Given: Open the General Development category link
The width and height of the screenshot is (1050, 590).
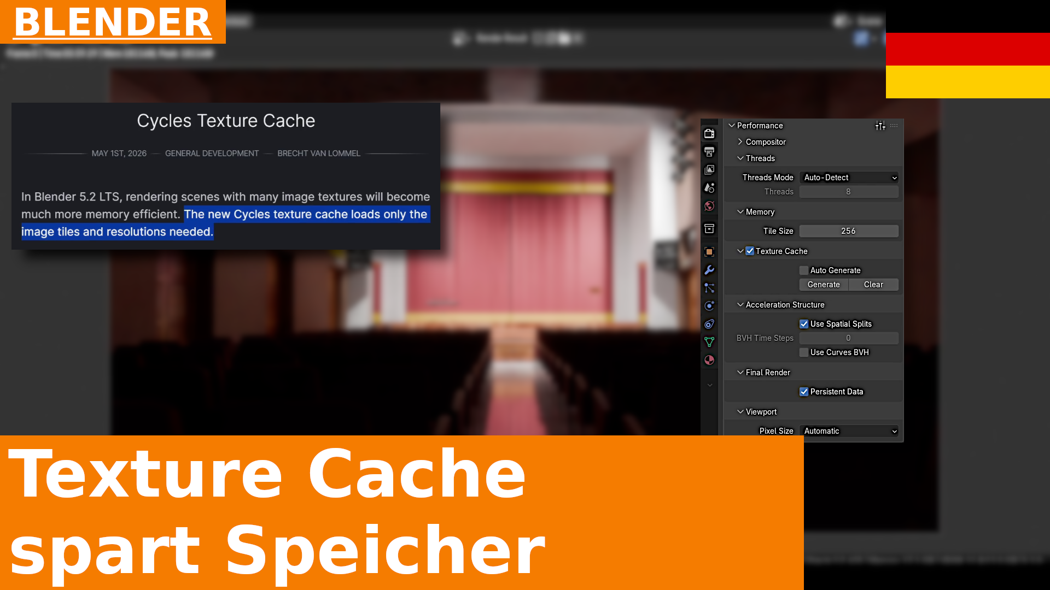Looking at the screenshot, I should tap(212, 154).
